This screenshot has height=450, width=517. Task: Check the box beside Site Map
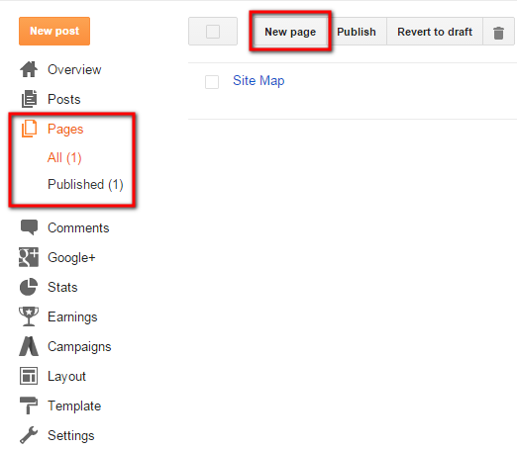coord(212,82)
